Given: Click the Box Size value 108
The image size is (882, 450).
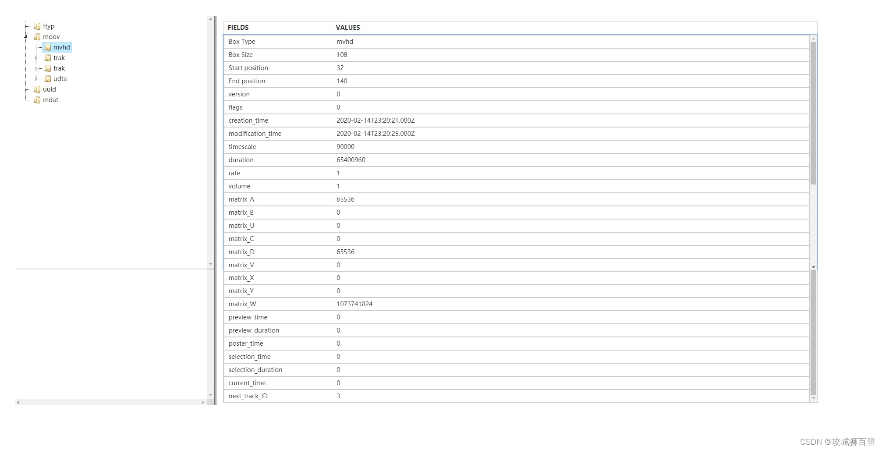Looking at the screenshot, I should (342, 55).
